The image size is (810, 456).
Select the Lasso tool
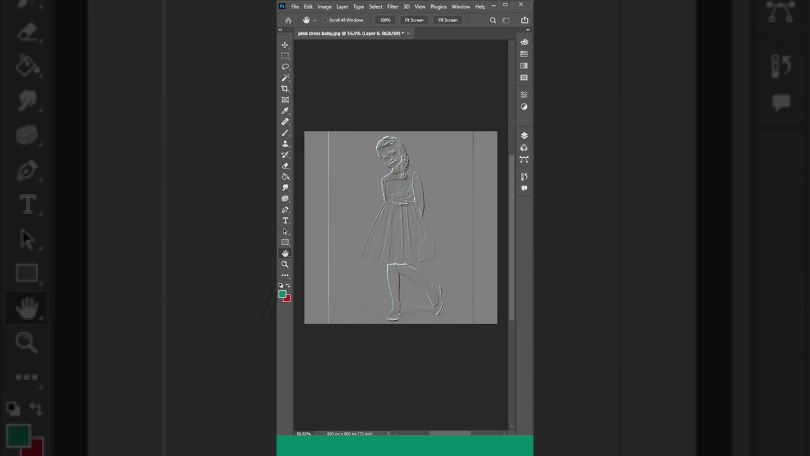(x=285, y=66)
